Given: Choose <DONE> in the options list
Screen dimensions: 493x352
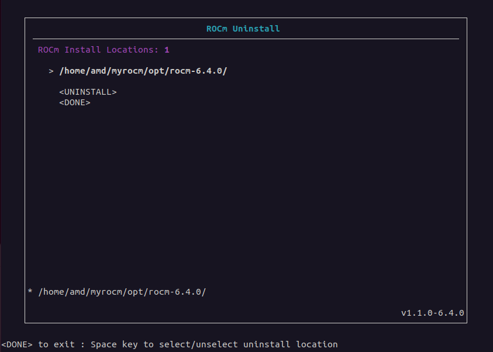Looking at the screenshot, I should [x=75, y=103].
